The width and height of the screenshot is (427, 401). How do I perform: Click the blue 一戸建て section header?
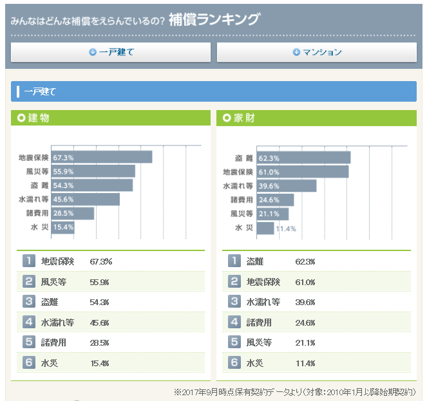(214, 91)
